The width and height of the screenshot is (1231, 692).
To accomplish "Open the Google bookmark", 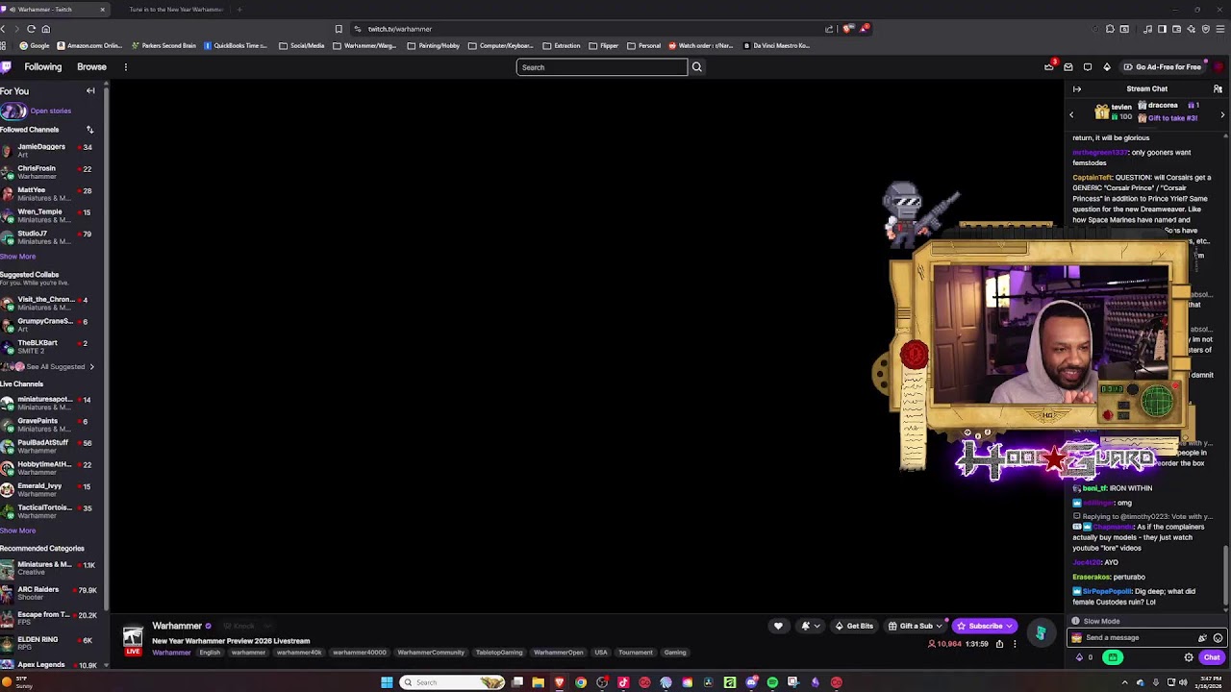I will pyautogui.click(x=35, y=45).
